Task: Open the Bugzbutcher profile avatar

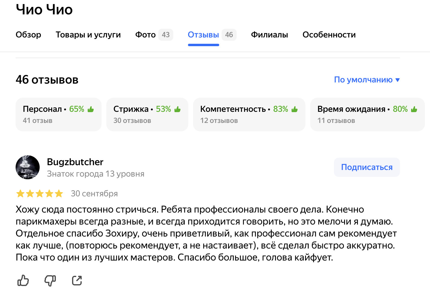Action: click(28, 167)
